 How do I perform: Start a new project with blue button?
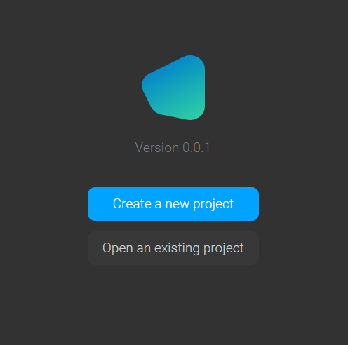click(x=173, y=204)
